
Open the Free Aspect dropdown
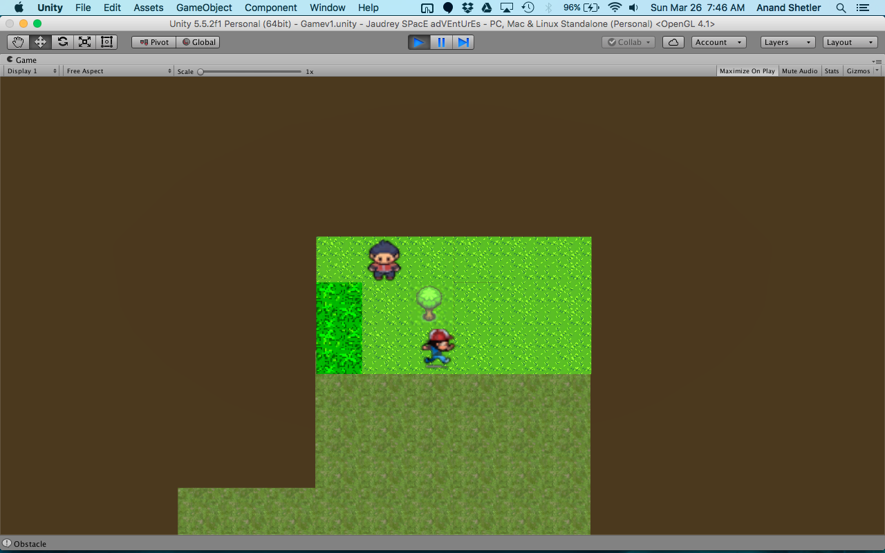[x=119, y=71]
